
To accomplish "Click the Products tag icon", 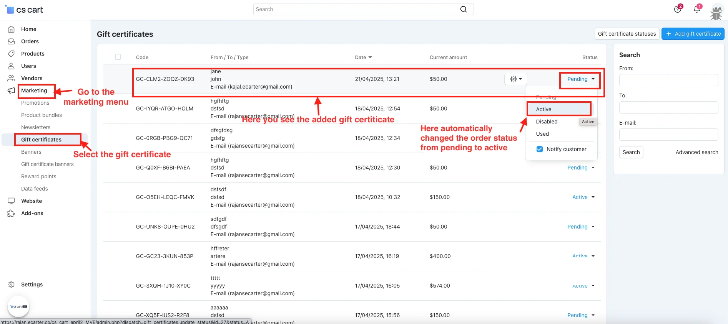I will (11, 54).
